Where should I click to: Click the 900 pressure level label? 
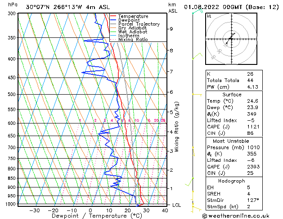(13, 187)
